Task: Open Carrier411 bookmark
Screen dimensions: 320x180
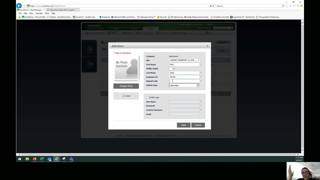Action: pyautogui.click(x=84, y=17)
